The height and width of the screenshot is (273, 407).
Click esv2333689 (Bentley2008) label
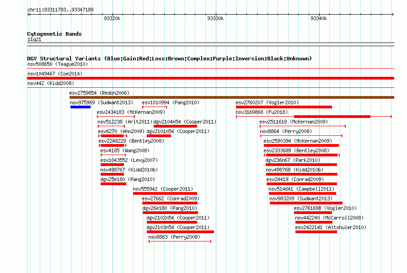click(296, 150)
